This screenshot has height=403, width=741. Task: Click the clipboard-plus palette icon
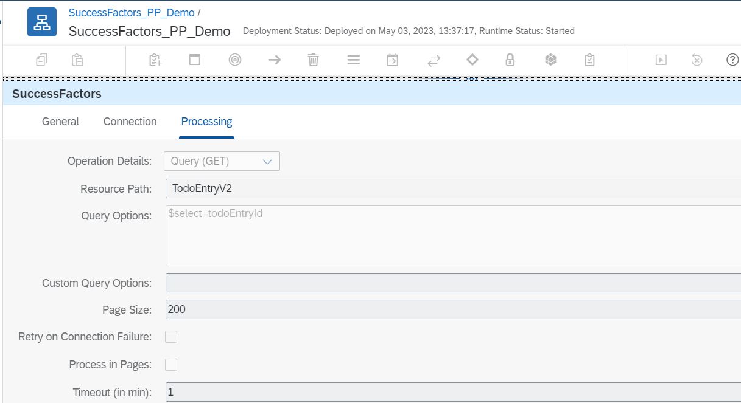pyautogui.click(x=155, y=60)
